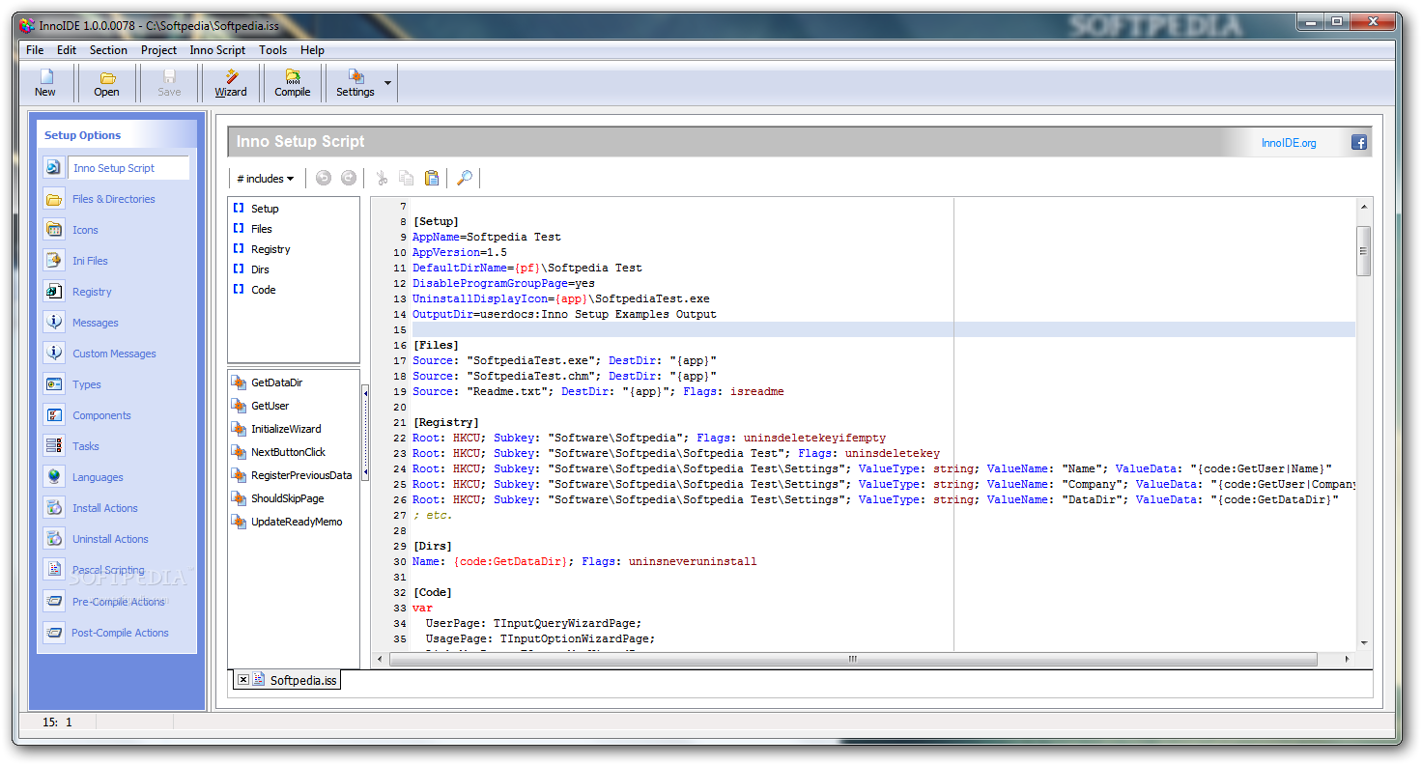Click the Install Actions sidebar icon
The width and height of the screenshot is (1422, 765).
click(54, 508)
